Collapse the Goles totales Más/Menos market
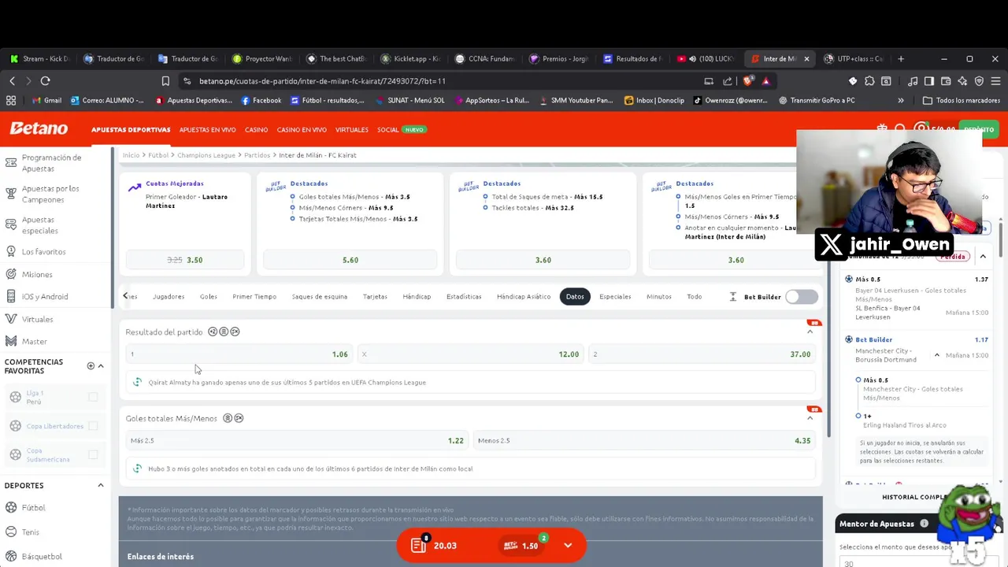This screenshot has width=1008, height=567. point(810,418)
